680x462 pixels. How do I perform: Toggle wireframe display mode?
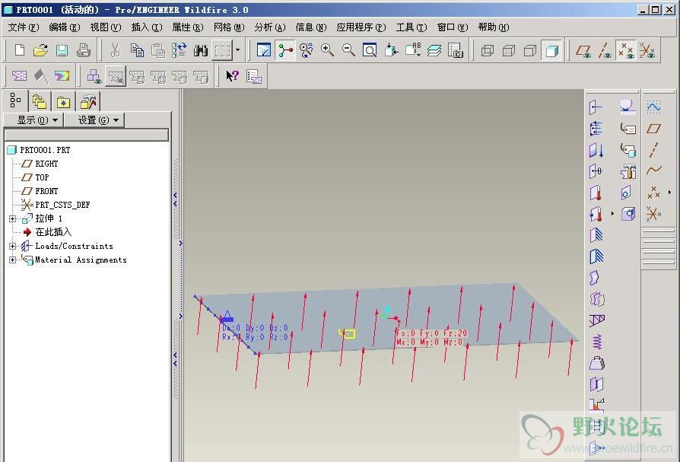[x=488, y=50]
